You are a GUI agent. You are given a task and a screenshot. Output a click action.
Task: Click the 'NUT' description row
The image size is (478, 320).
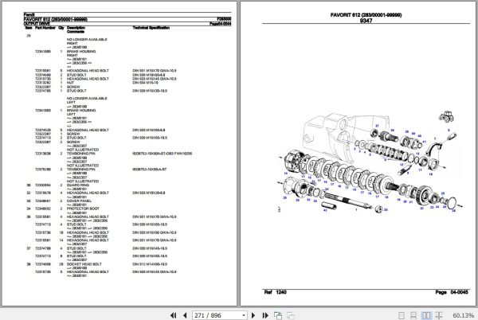click(x=70, y=83)
